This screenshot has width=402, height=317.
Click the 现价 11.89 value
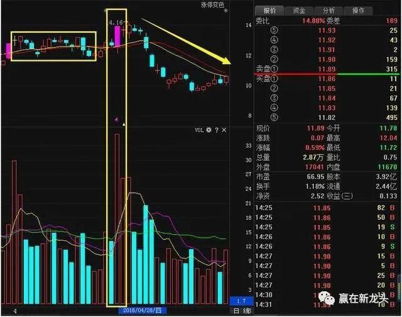pyautogui.click(x=315, y=128)
